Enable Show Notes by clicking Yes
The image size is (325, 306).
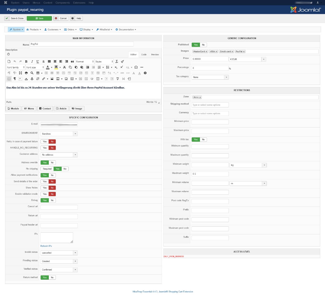[45, 188]
